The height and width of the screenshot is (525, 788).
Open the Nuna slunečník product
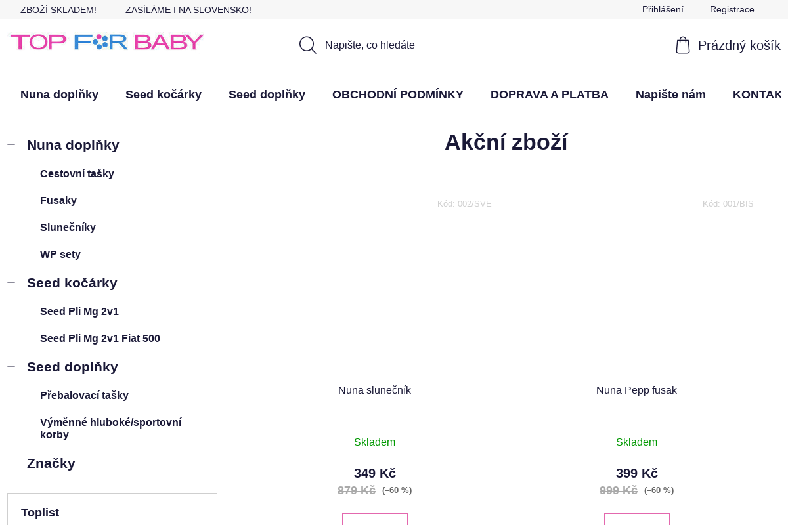[x=374, y=390]
